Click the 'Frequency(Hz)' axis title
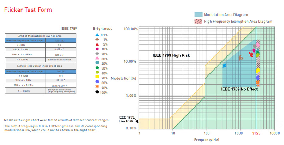 pos(207,140)
